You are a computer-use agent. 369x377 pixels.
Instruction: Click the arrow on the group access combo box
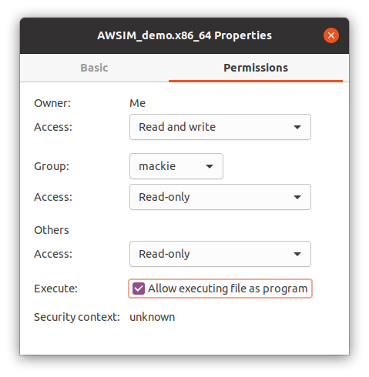pos(297,197)
